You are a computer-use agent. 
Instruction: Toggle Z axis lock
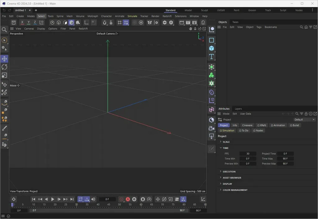pos(35,22)
